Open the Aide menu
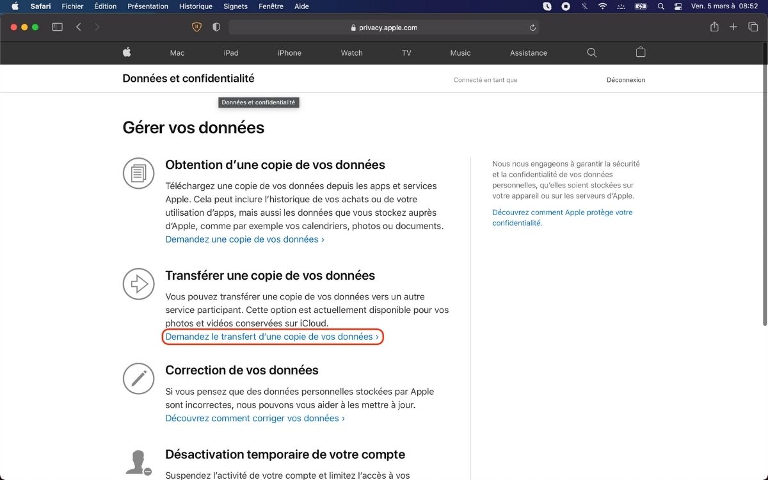This screenshot has height=480, width=768. coord(301,6)
